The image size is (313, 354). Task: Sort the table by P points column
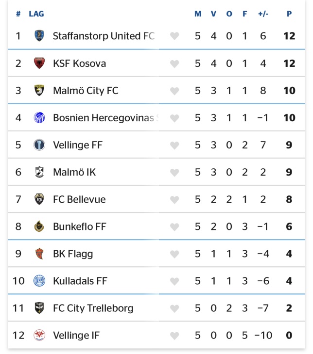[289, 14]
